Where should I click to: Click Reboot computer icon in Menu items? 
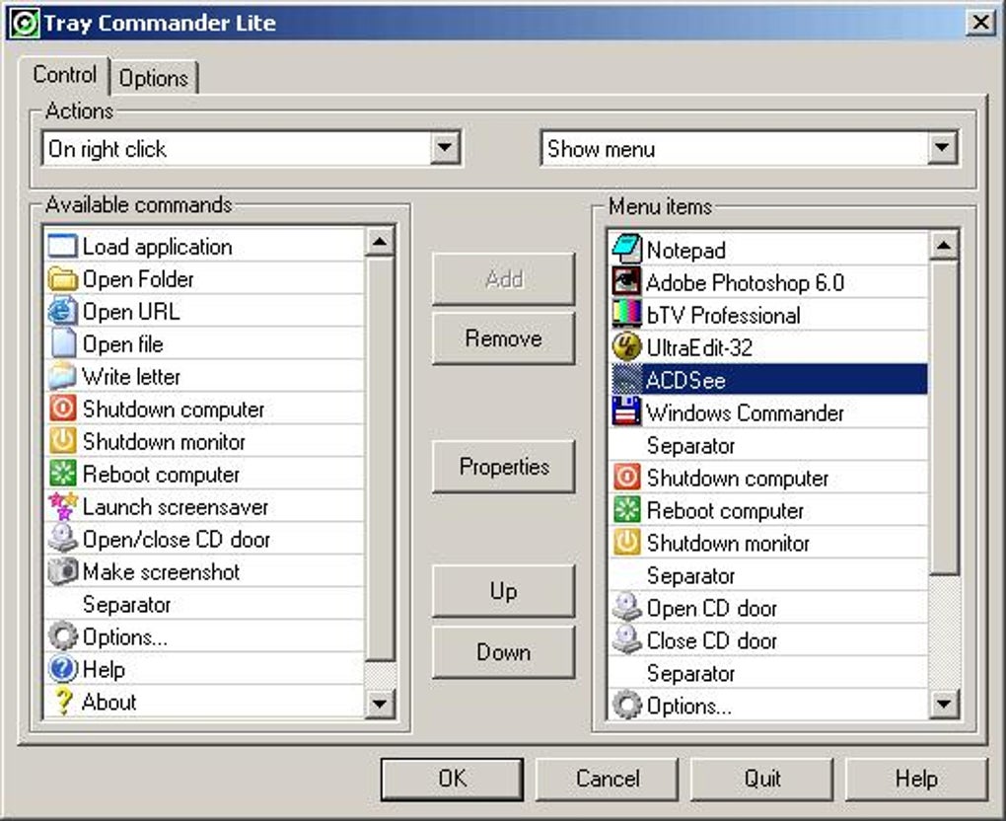pos(626,510)
